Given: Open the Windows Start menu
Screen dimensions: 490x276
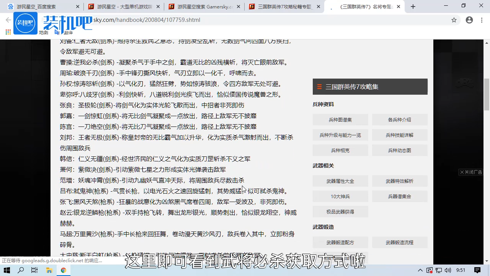Looking at the screenshot, I should 6,270.
